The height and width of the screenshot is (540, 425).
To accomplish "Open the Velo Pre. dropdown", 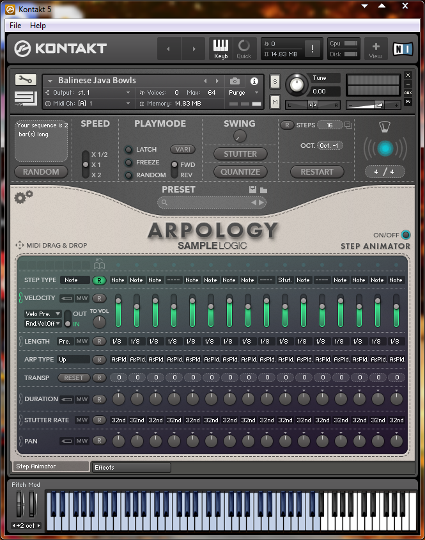I will click(x=43, y=314).
